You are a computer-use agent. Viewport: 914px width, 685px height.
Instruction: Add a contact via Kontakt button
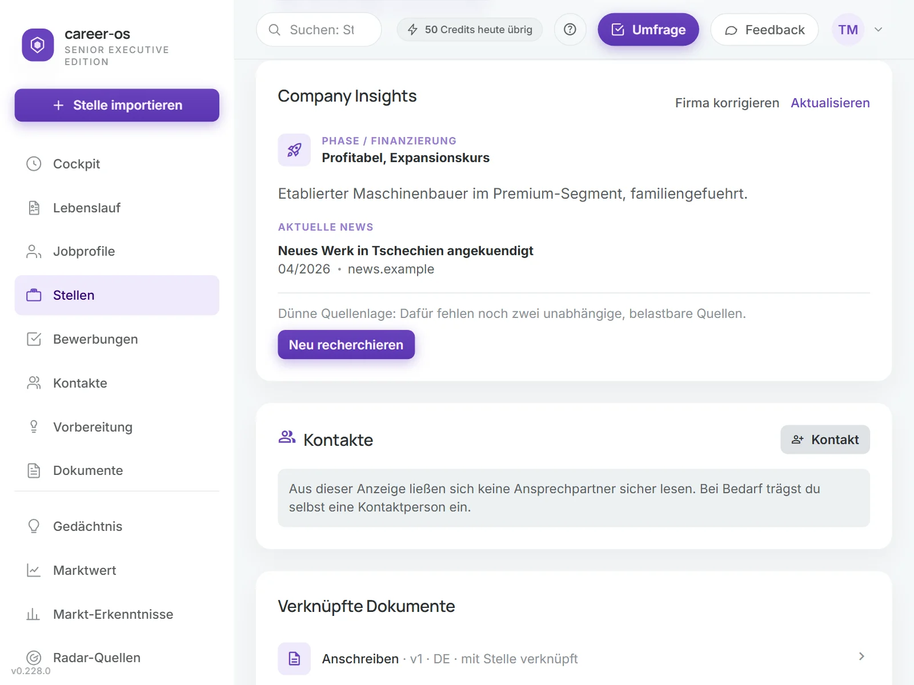825,440
